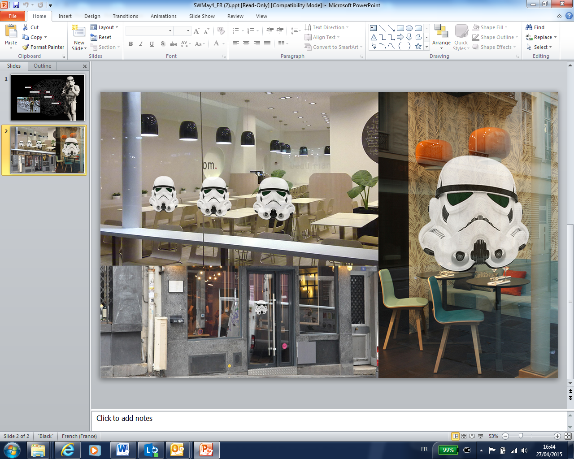Reset the slide layout with Reset
The width and height of the screenshot is (574, 459).
click(101, 37)
